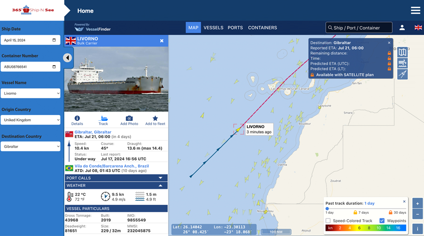This screenshot has width=424, height=236.
Task: Click the past track duration slider handle
Action: [327, 209]
